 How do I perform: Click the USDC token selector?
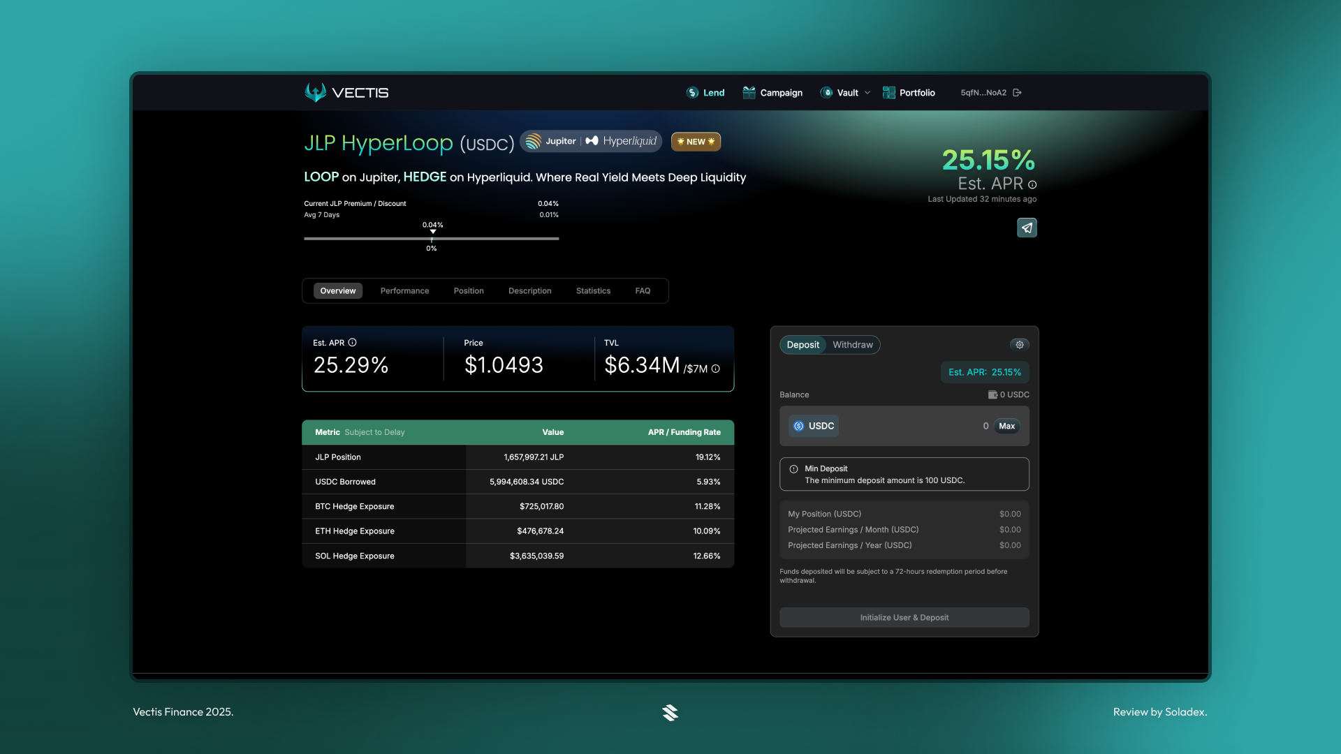point(814,426)
